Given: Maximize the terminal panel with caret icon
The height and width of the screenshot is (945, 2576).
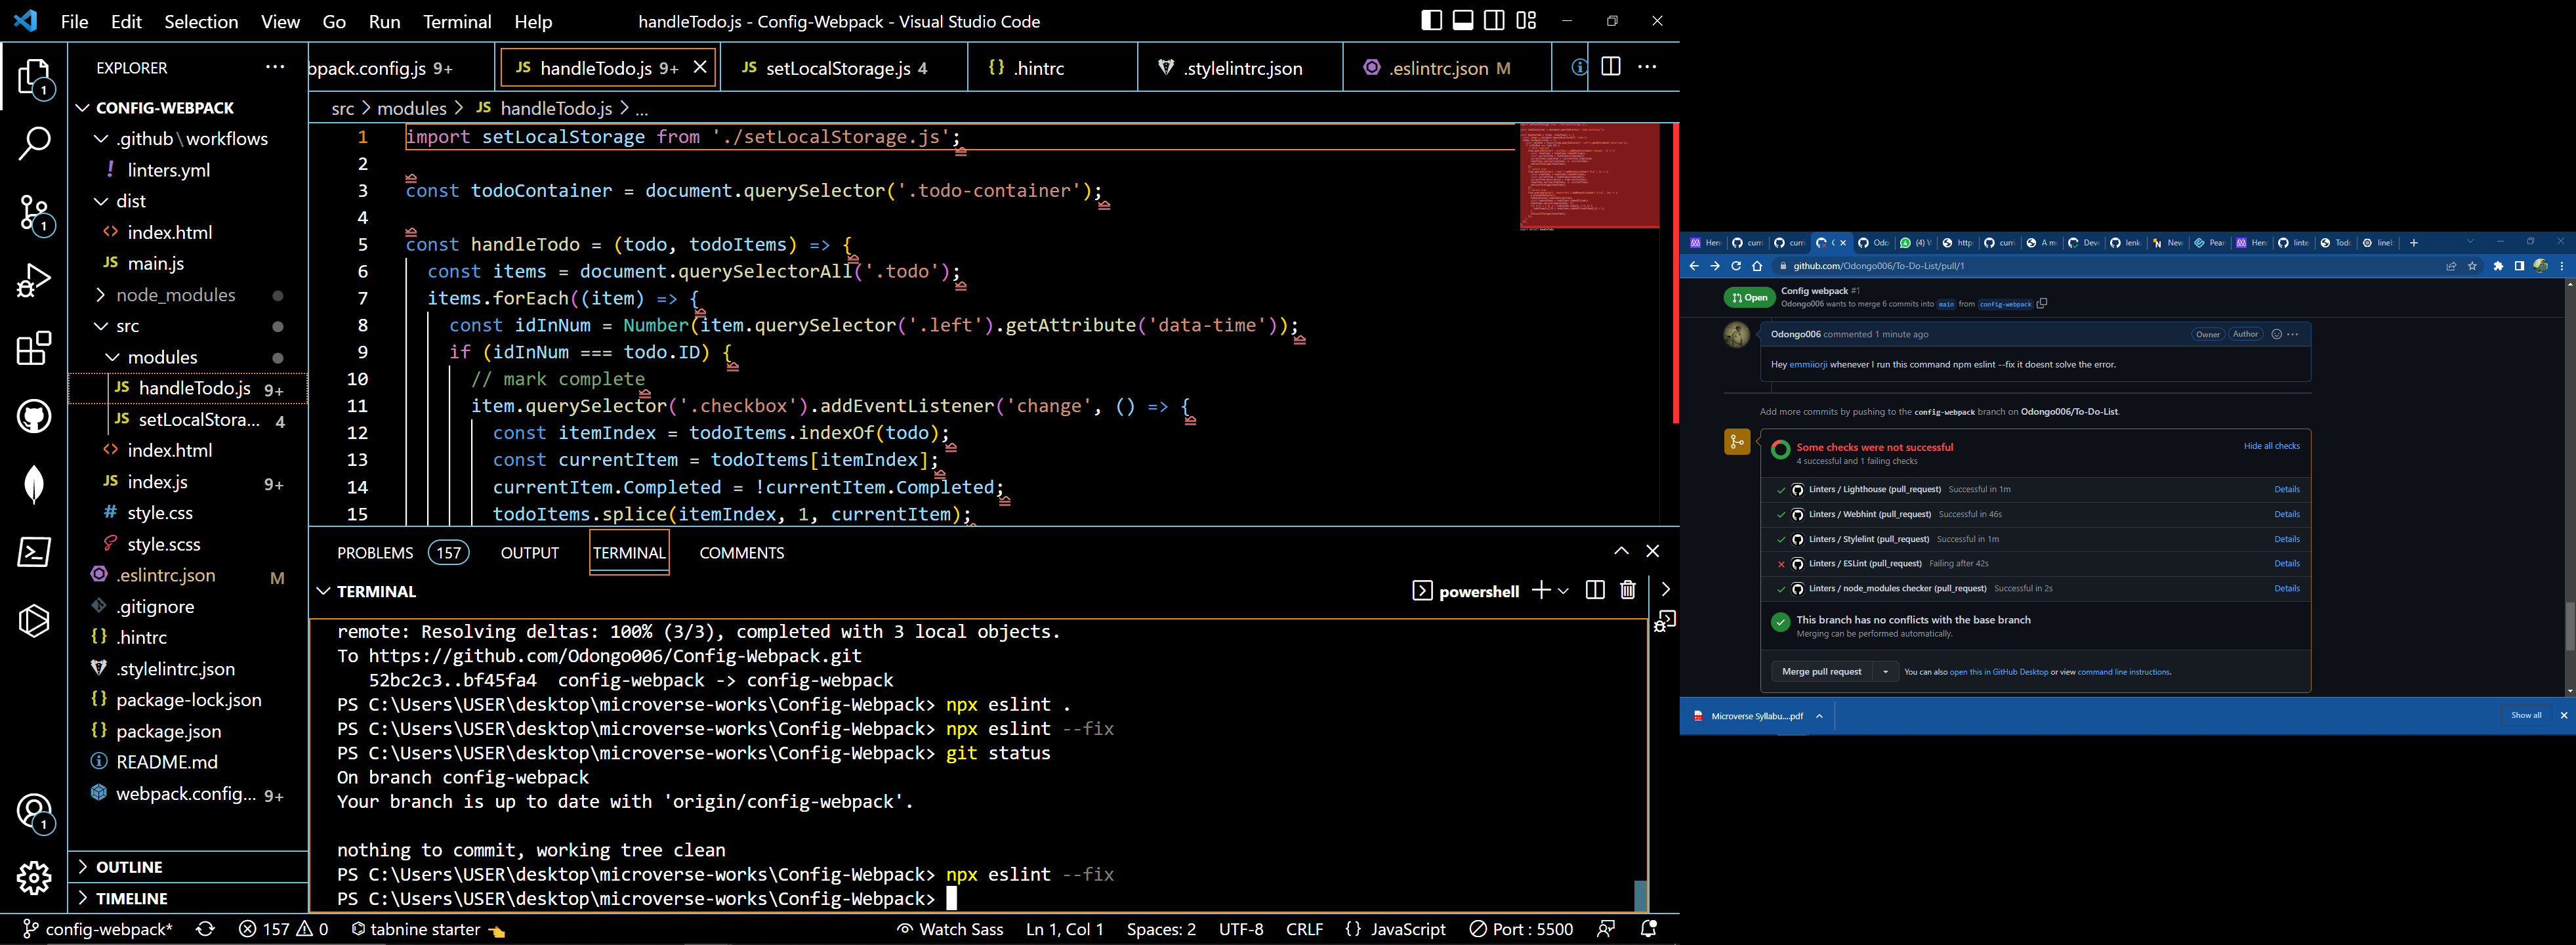Looking at the screenshot, I should coord(1621,551).
